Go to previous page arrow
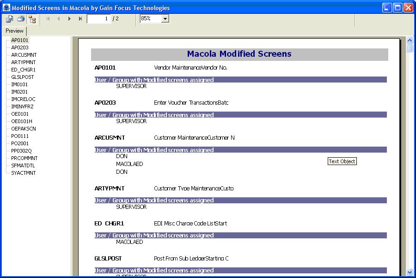The height and width of the screenshot is (278, 416). [59, 19]
